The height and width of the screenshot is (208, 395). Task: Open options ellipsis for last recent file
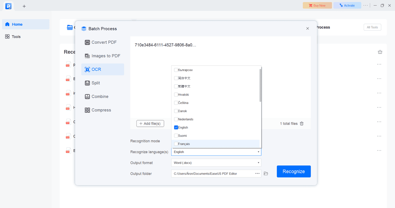(379, 151)
